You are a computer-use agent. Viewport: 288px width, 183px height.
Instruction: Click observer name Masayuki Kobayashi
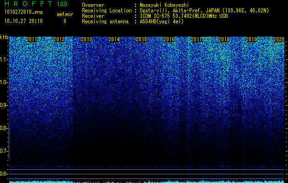[x=164, y=5]
